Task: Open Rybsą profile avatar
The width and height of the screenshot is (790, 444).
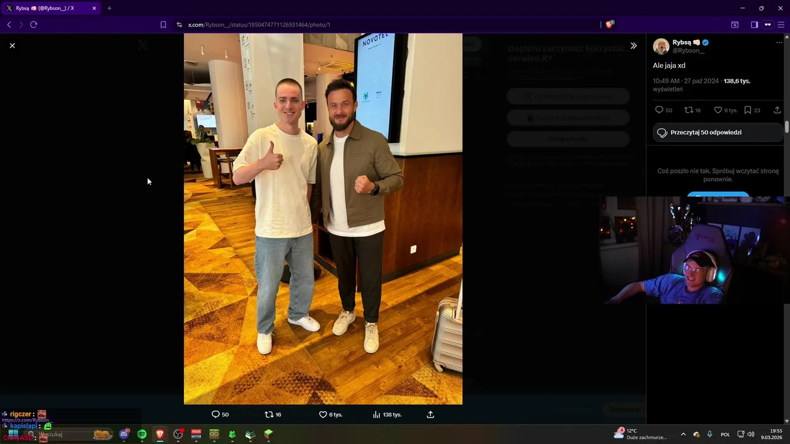Action: click(661, 46)
